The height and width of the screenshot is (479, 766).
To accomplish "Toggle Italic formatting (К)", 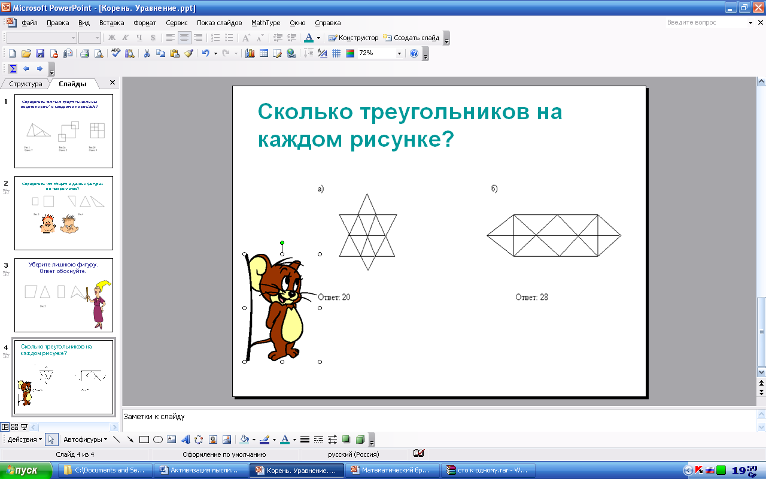I will 126,38.
